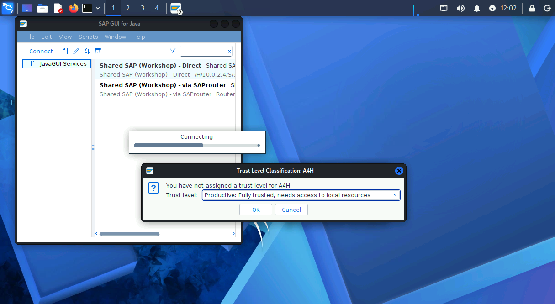Screen dimensions: 555x304
Task: Select the JavaGUI Services tree folder
Action: point(57,64)
